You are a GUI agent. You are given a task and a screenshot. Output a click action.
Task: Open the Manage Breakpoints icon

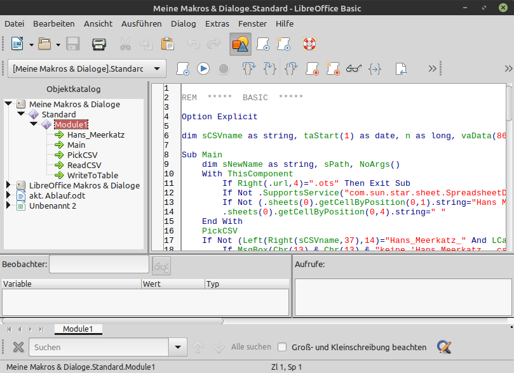(333, 69)
